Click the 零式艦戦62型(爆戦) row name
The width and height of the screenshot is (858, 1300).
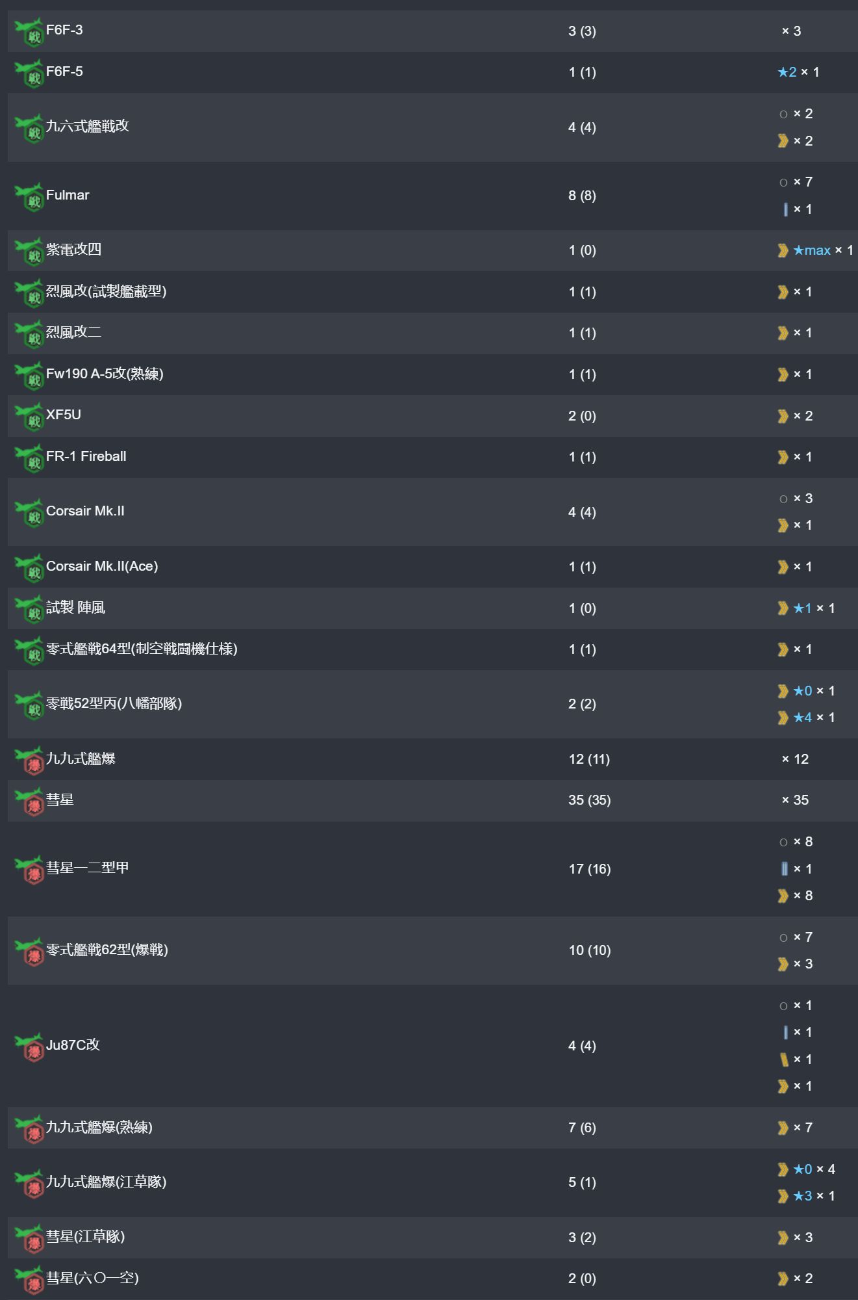click(107, 950)
